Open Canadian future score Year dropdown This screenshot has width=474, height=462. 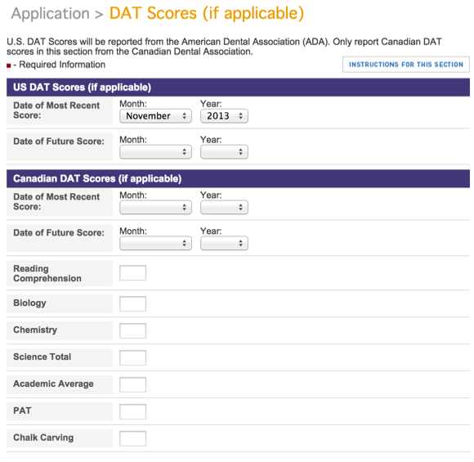tap(224, 243)
